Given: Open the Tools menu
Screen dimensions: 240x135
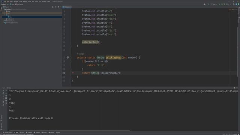Looking at the screenshot, I should (x=36, y=1).
